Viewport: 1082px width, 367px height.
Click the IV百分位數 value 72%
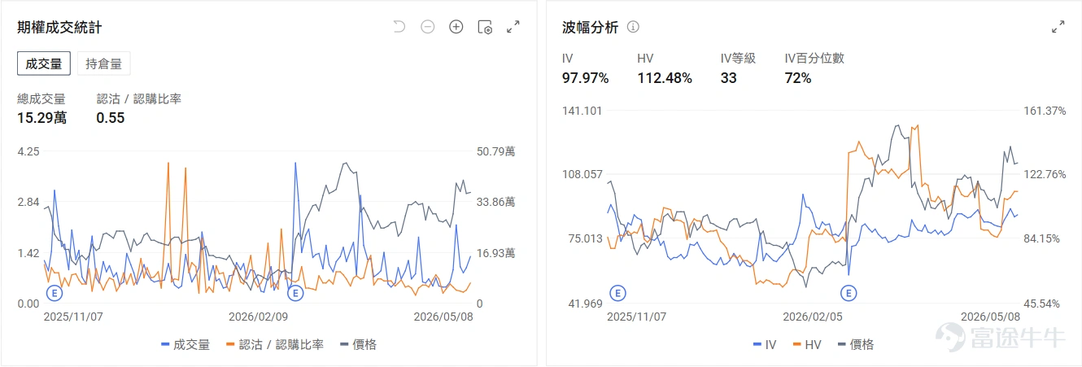[798, 78]
